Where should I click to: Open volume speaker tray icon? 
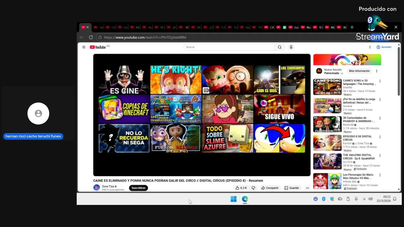click(371, 199)
